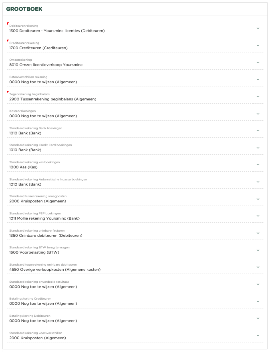This screenshot has width=271, height=352.
Task: Select the 4550 Overige verkoopkosten field
Action: click(x=55, y=270)
